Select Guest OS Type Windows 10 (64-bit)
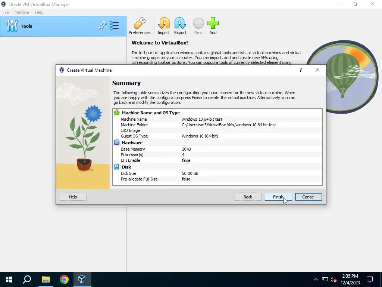This screenshot has height=287, width=382. [200, 136]
